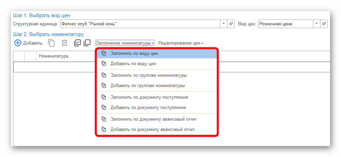Open the form for Вид цен field
Image resolution: width=341 pixels, height=157 pixels.
click(324, 24)
